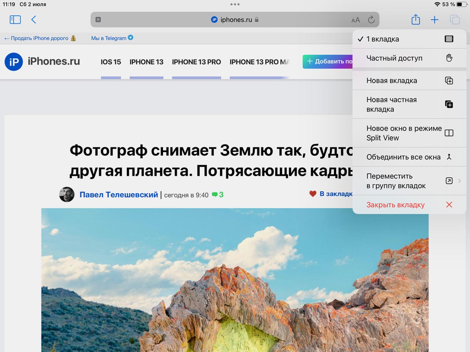Open the AA reader options
The image size is (470, 352).
tap(356, 20)
